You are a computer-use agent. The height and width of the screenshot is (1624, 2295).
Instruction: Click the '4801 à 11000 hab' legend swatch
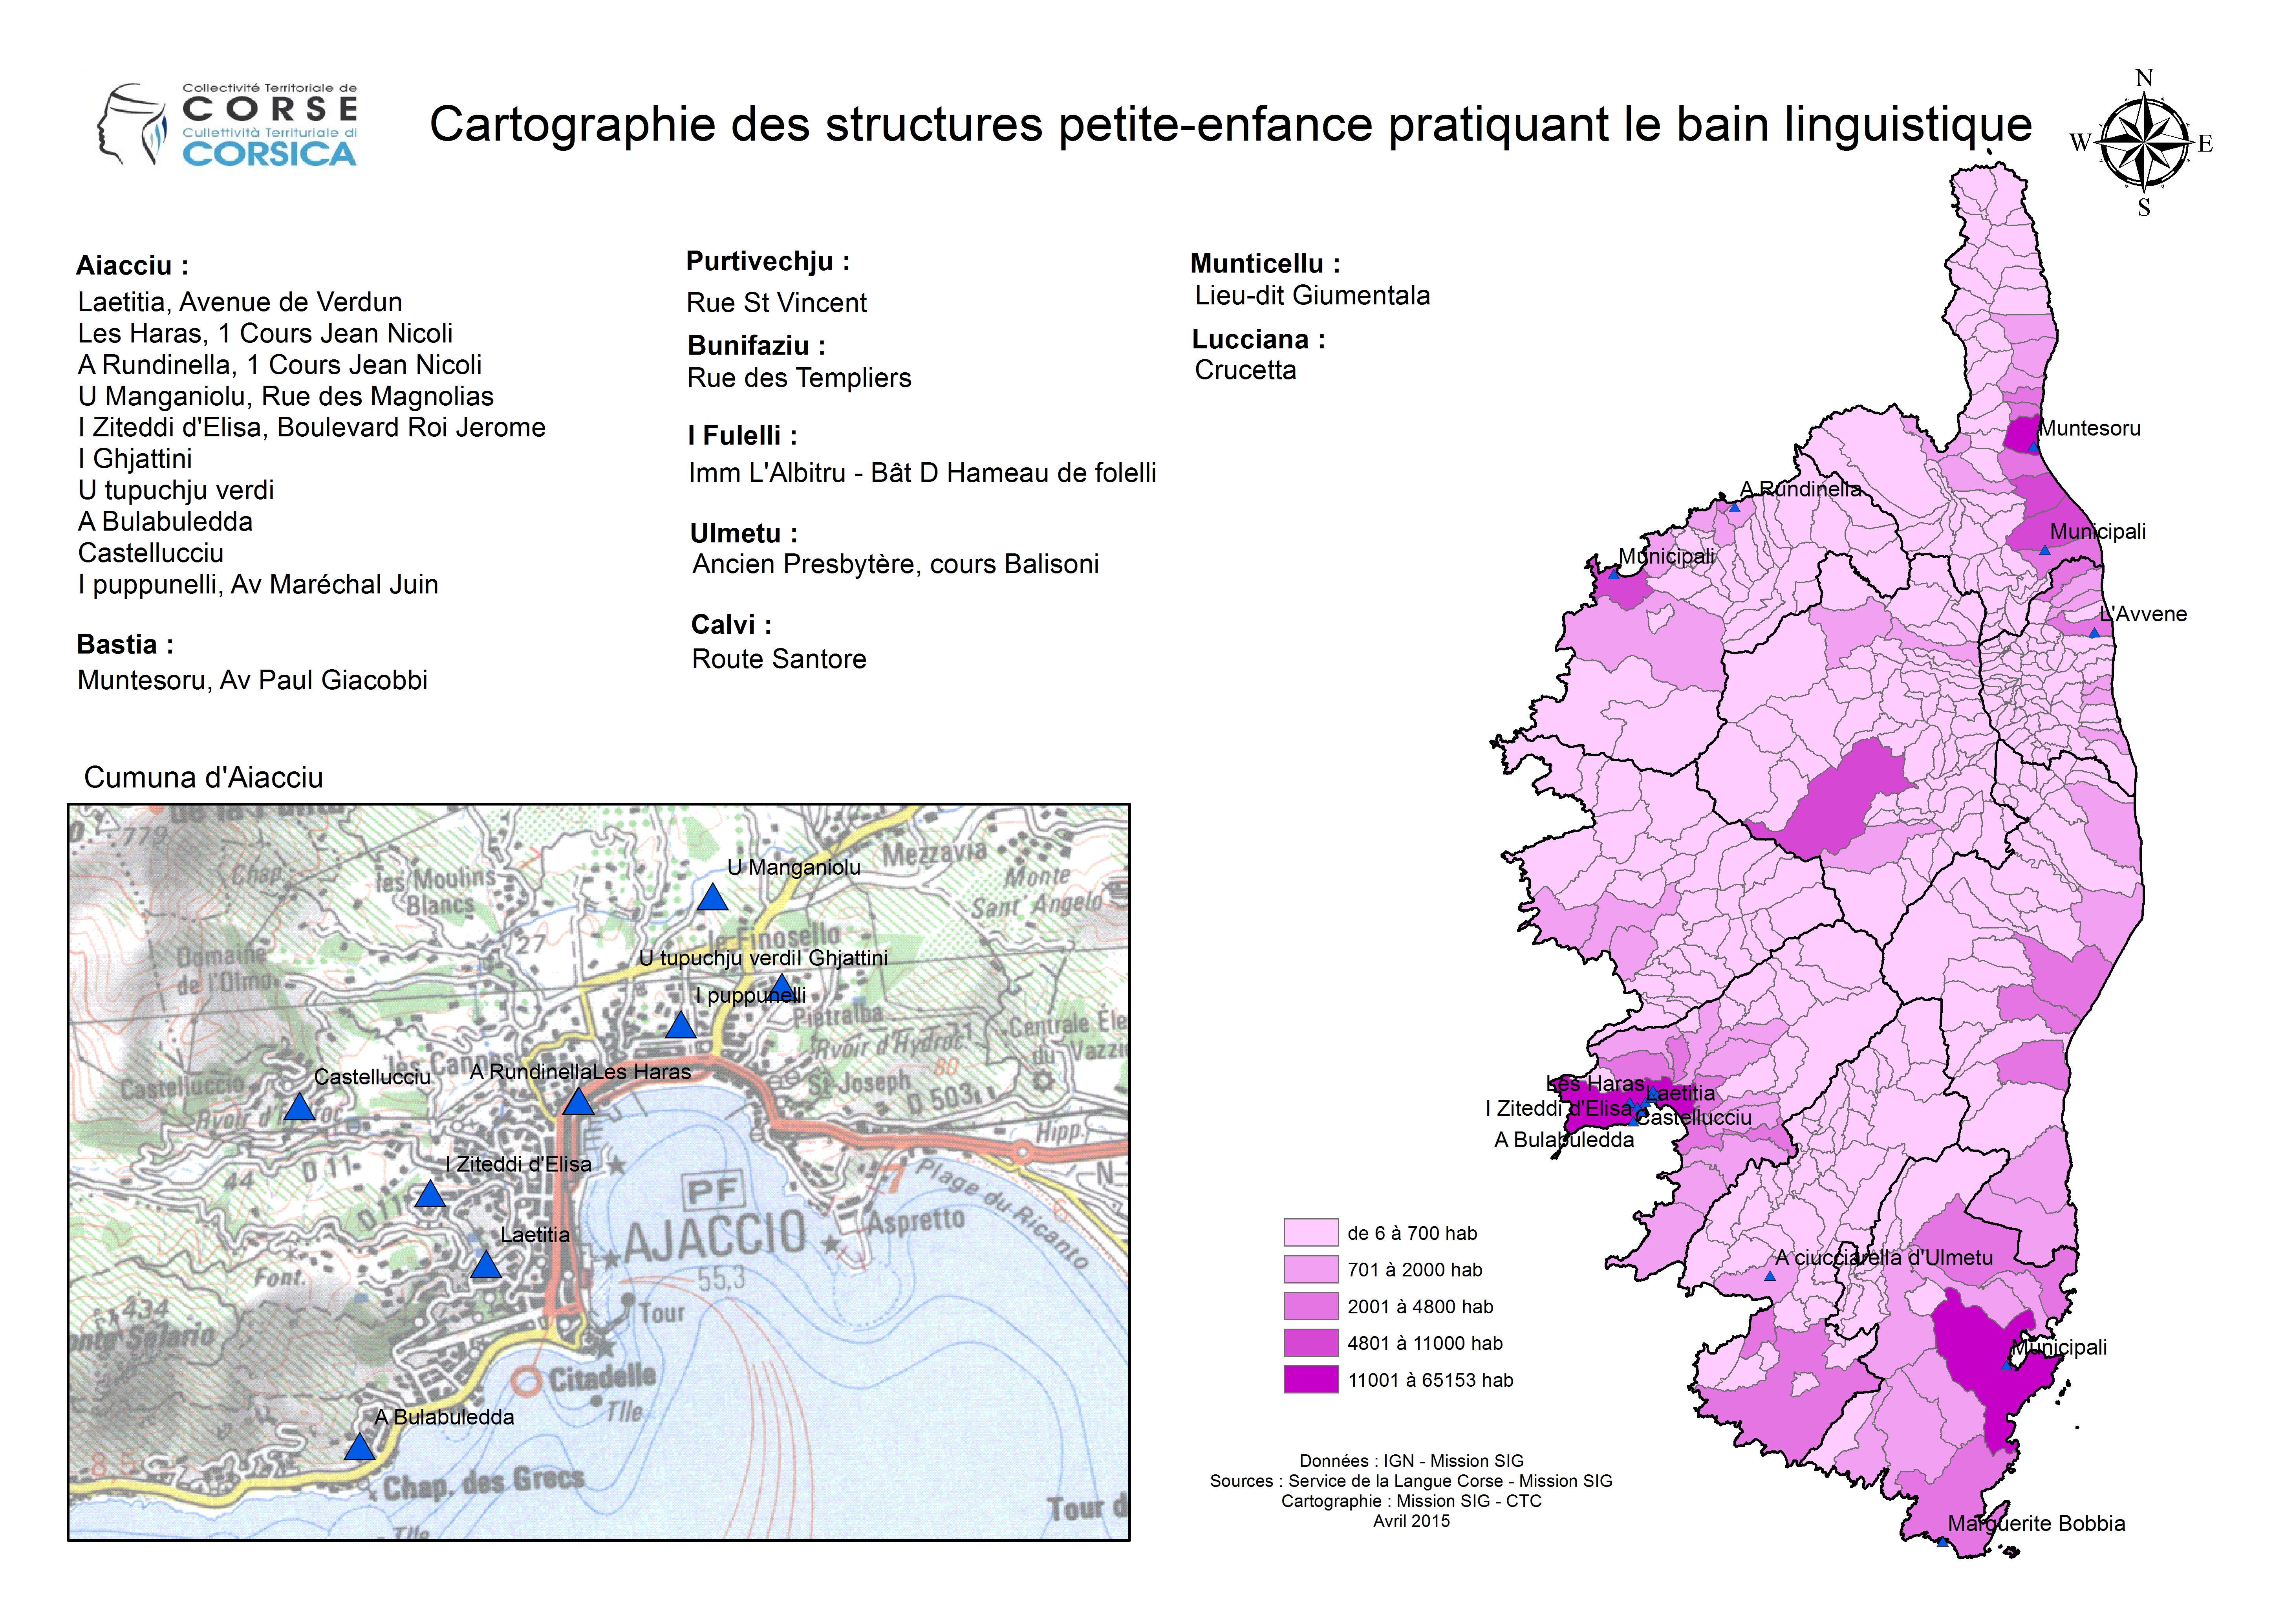[1310, 1343]
